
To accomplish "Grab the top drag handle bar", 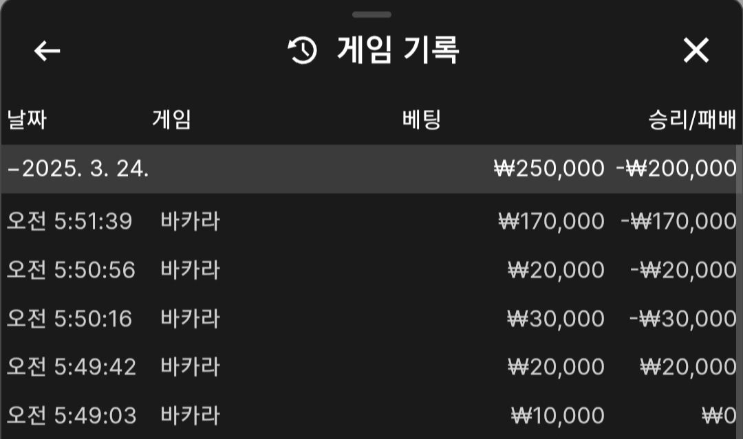I will pyautogui.click(x=372, y=14).
